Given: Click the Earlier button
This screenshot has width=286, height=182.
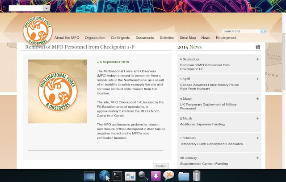Looking at the screenshot, I should [x=161, y=166].
